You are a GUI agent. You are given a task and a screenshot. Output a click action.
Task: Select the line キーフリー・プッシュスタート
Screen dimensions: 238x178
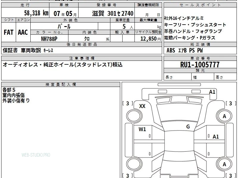coord(195,25)
